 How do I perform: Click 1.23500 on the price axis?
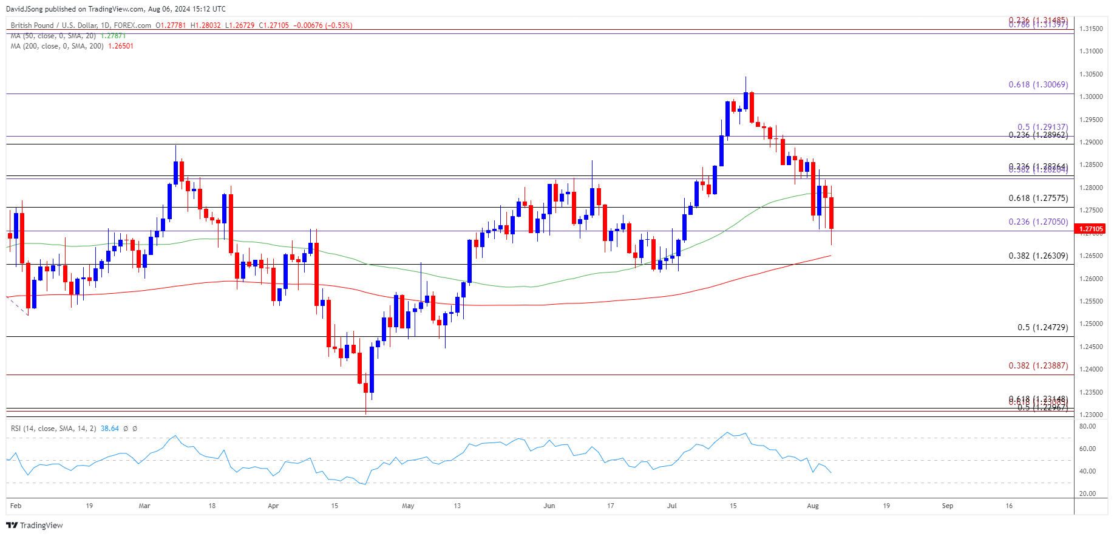pos(1091,392)
